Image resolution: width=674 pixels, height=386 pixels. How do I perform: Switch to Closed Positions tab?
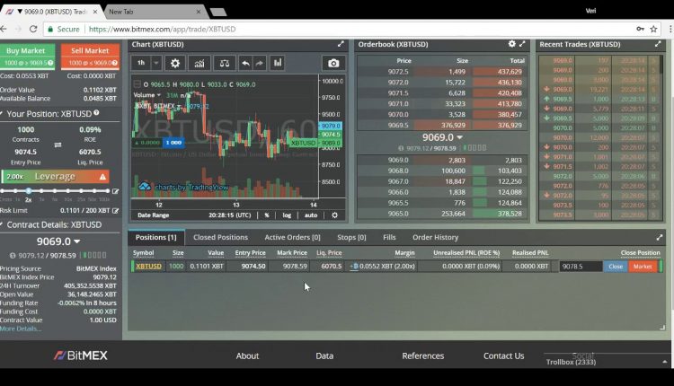tap(220, 237)
